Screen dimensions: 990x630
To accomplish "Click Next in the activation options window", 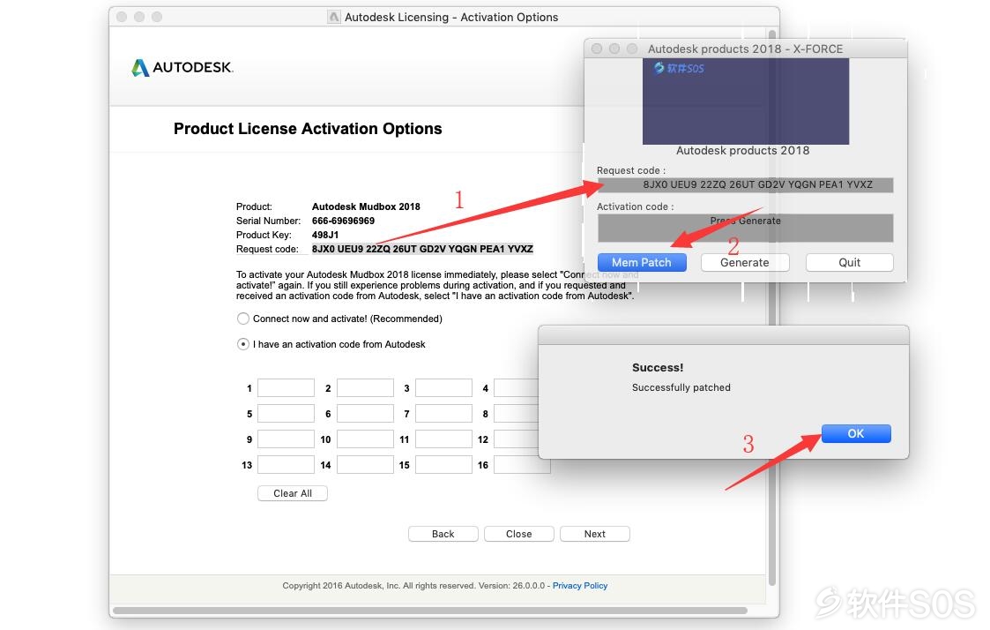I will click(595, 534).
